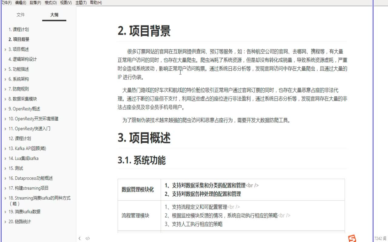Open the 视图(V) menu
The image size is (388, 242).
66,2
